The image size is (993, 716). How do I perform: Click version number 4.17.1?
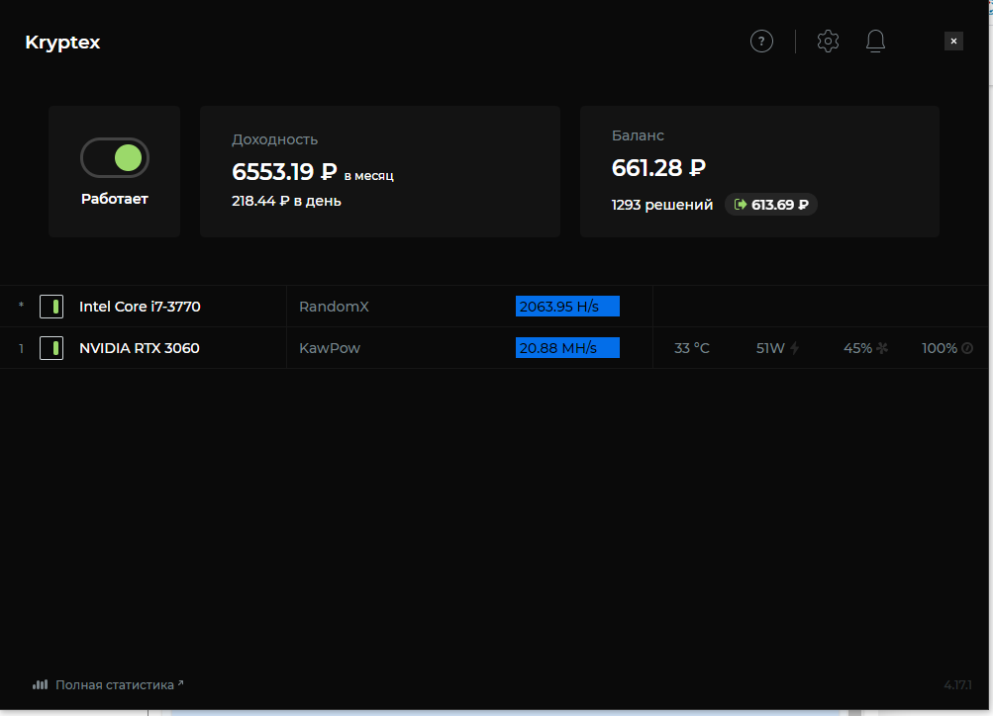[x=957, y=685]
